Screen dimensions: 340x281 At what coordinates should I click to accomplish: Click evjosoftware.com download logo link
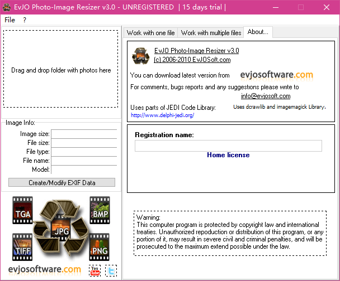pyautogui.click(x=276, y=74)
